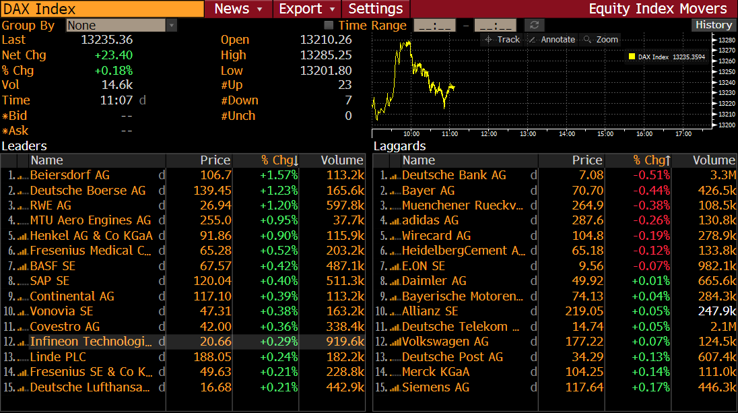The width and height of the screenshot is (738, 413).
Task: Click the refresh icon beside the time range
Action: 535,26
